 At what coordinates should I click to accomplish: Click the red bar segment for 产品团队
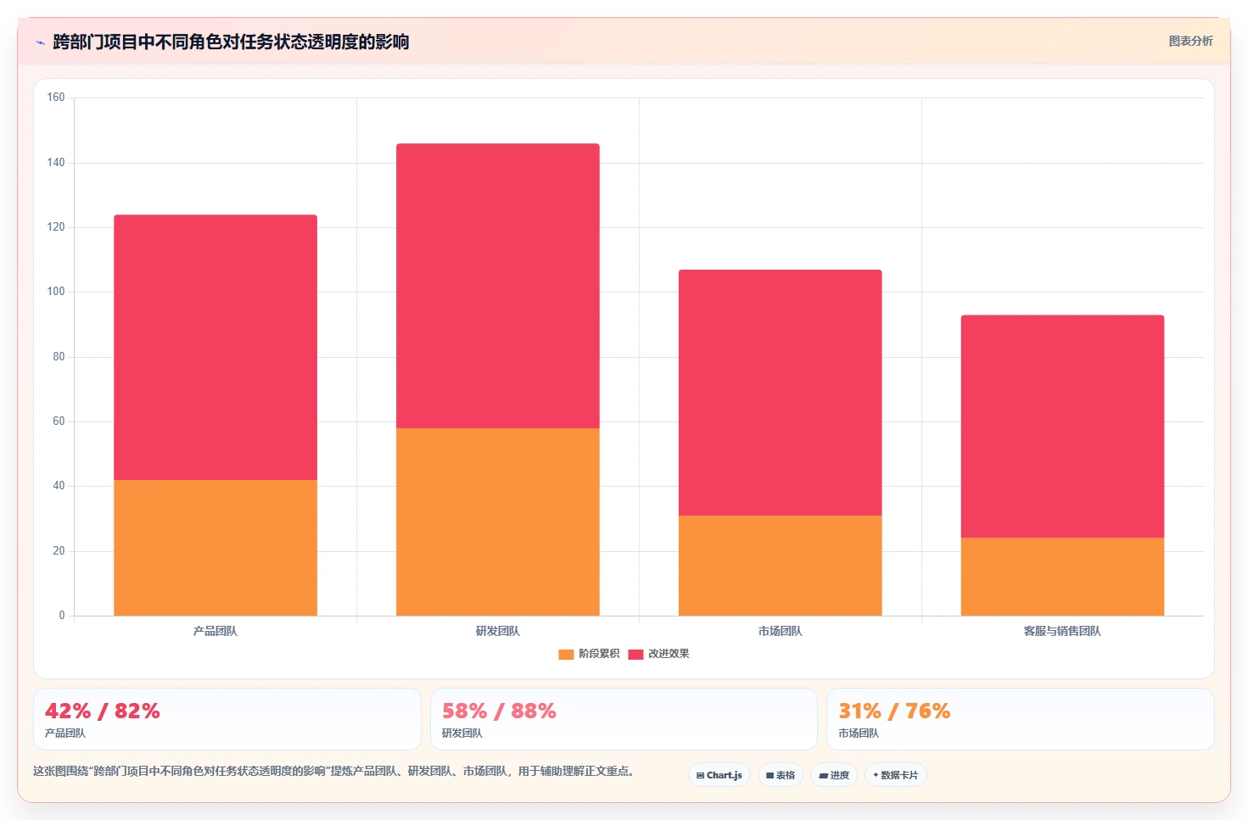(215, 348)
